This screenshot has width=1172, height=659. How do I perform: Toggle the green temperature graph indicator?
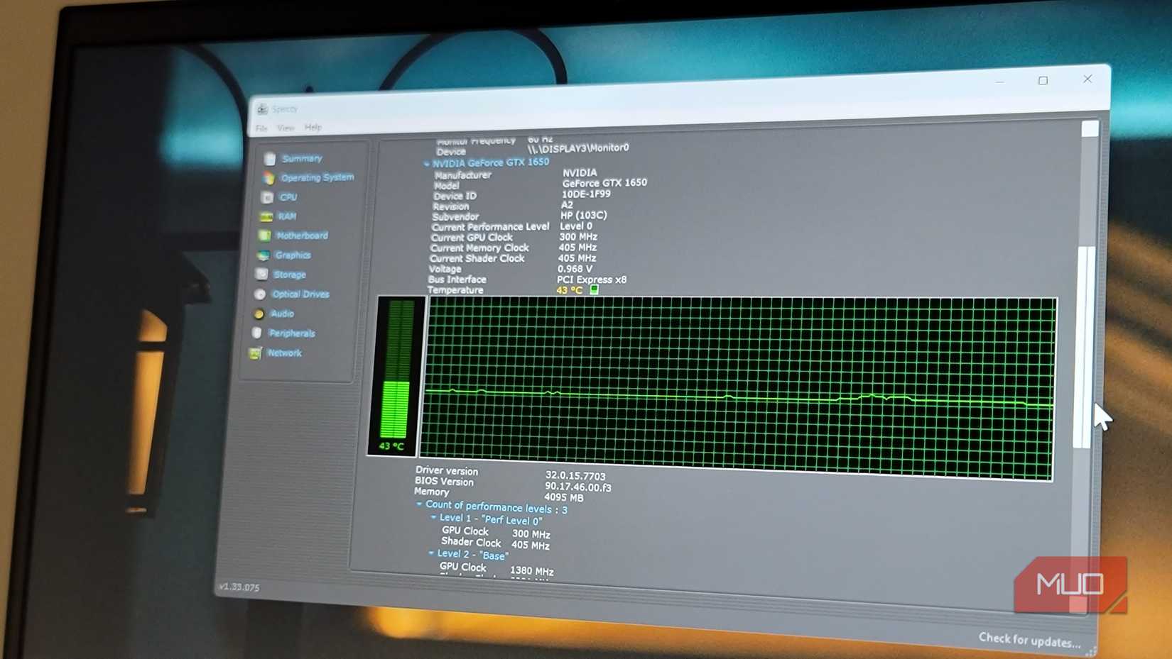[594, 289]
